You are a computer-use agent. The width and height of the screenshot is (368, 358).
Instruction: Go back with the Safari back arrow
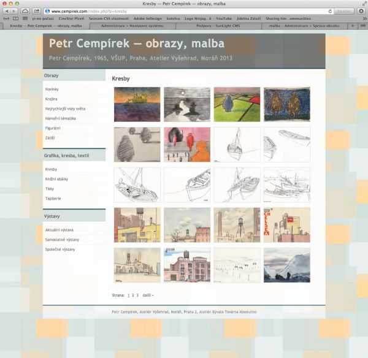[7, 11]
